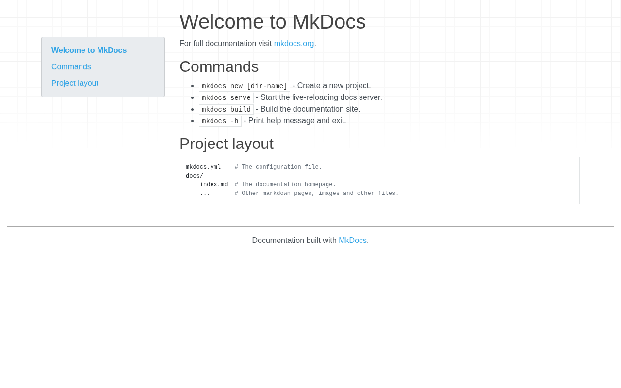Click '# Other markdown pages, images and other files.' comment
The width and height of the screenshot is (621, 388).
click(x=317, y=194)
